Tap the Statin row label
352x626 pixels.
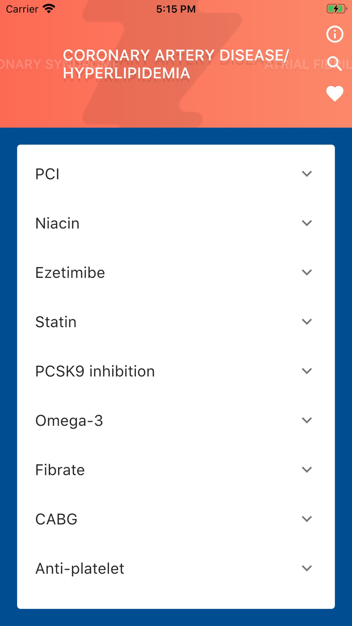56,322
